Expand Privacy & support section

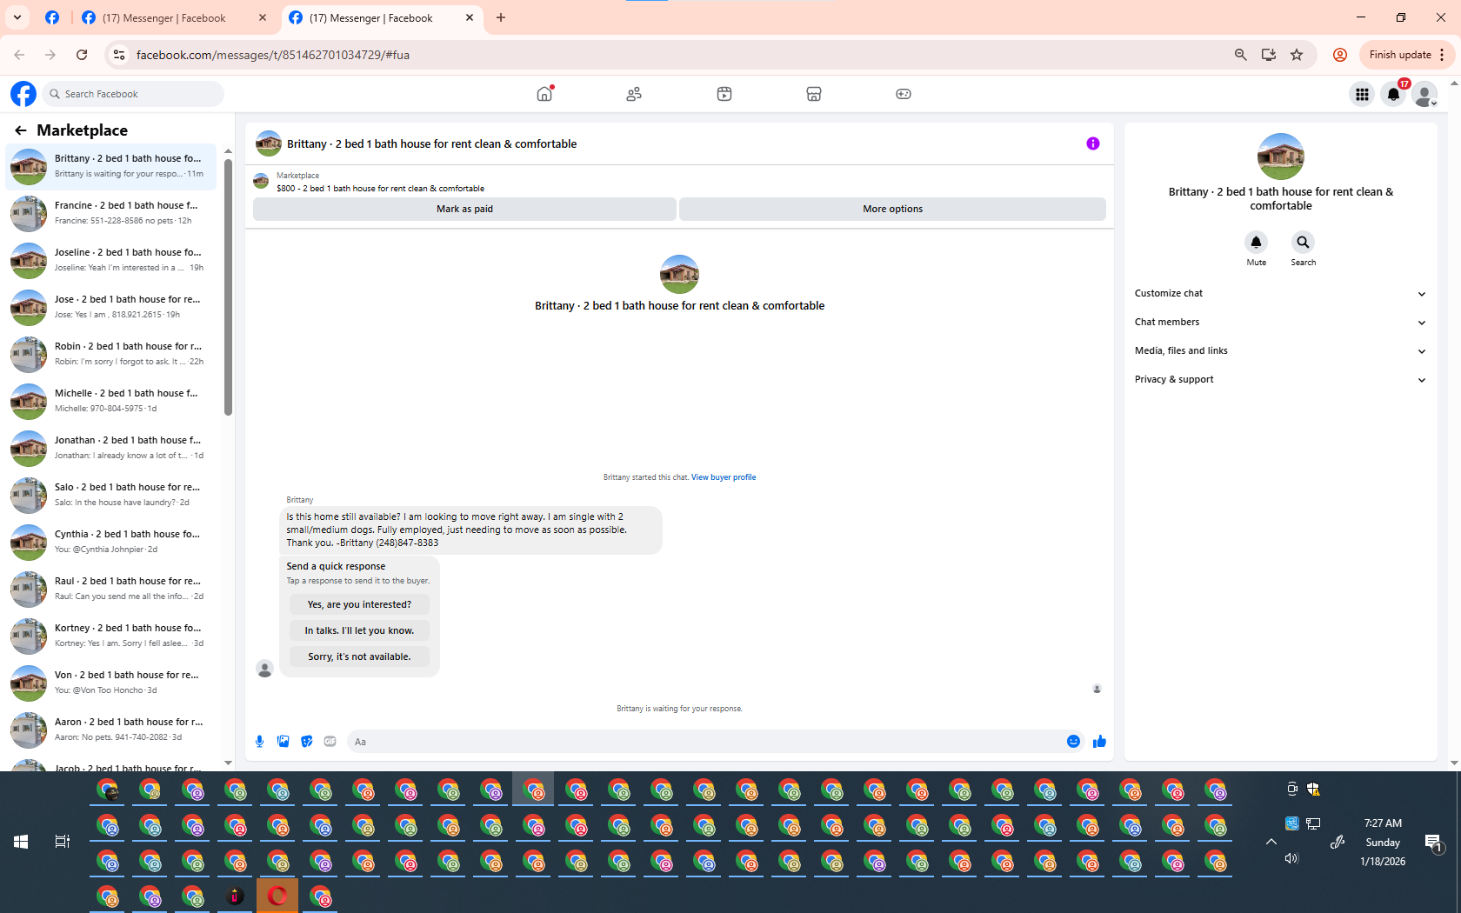1280,380
